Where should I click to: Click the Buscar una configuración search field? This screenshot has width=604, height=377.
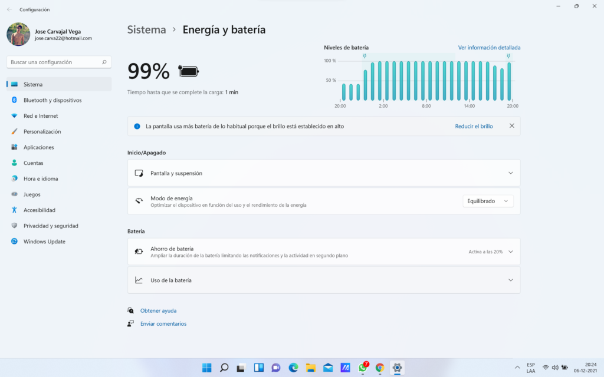coord(53,62)
